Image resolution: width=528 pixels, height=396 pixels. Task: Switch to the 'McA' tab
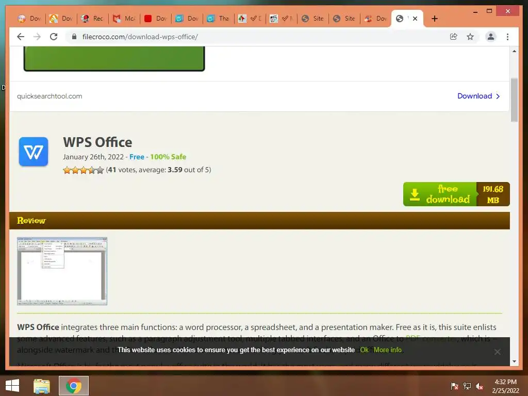click(124, 19)
